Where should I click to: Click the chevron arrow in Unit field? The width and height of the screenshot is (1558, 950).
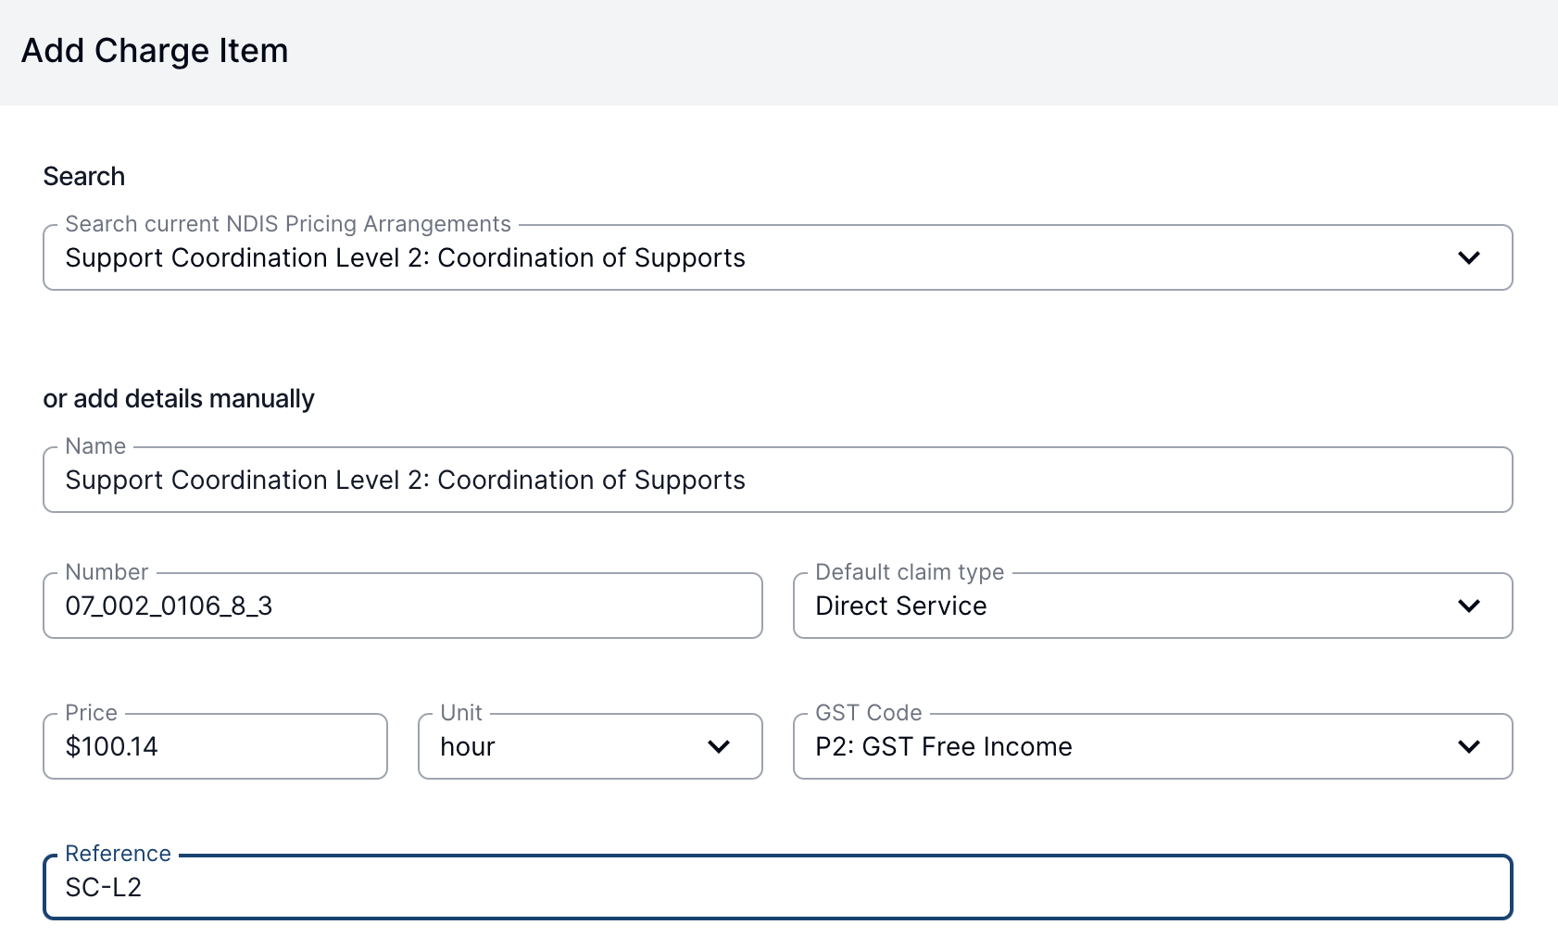719,746
